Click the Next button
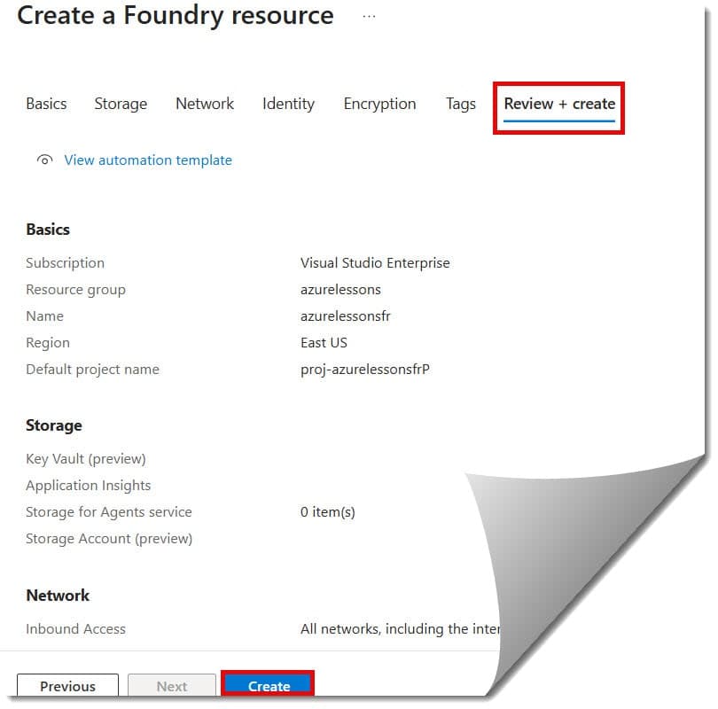This screenshot has width=718, height=709. point(171,685)
